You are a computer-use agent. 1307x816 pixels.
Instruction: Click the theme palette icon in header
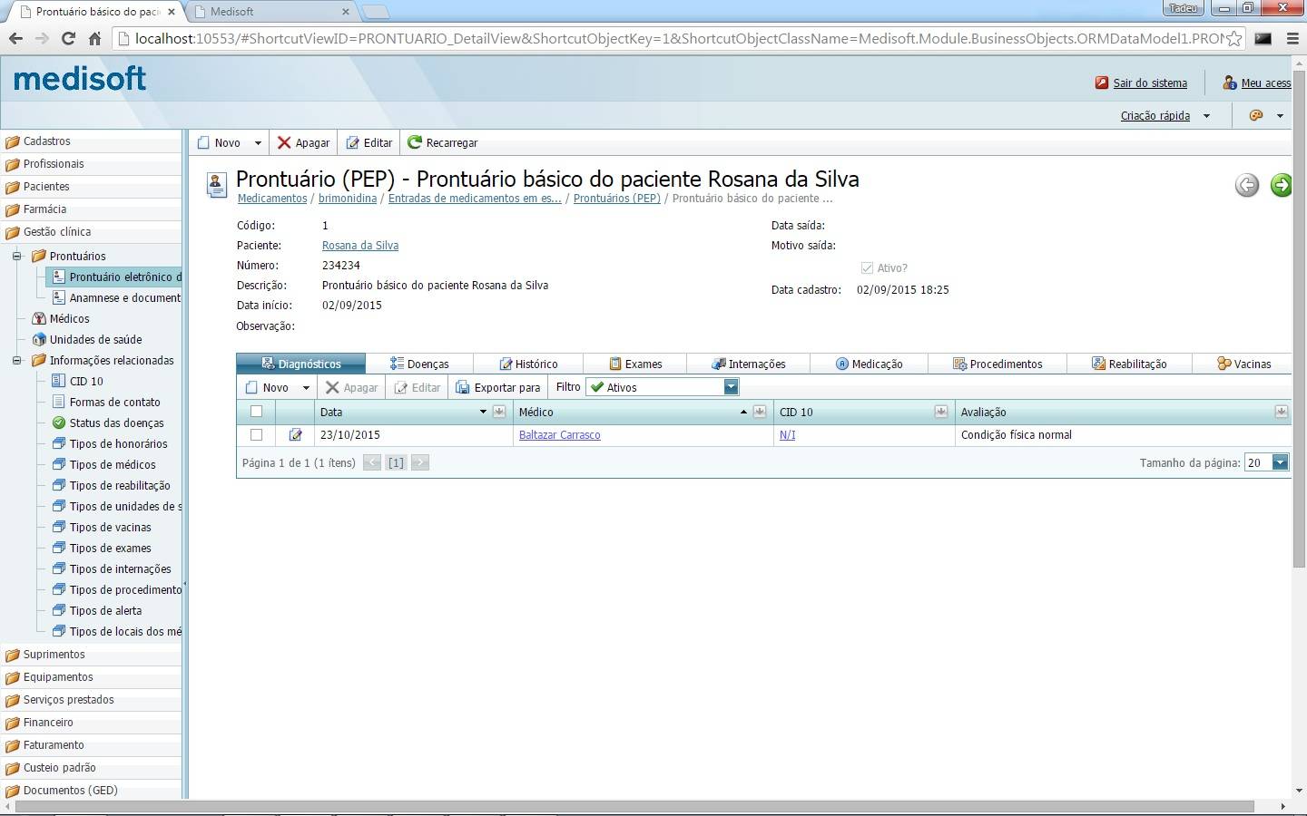point(1256,115)
